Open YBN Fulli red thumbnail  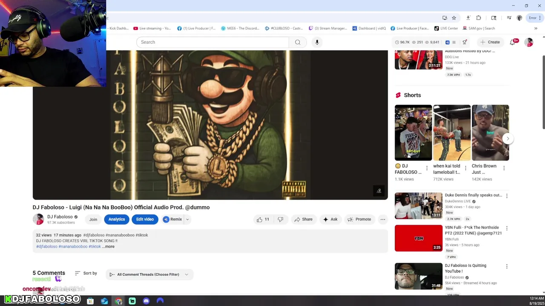[x=419, y=238]
